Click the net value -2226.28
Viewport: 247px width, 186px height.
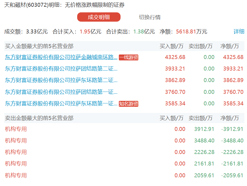[x=232, y=152]
